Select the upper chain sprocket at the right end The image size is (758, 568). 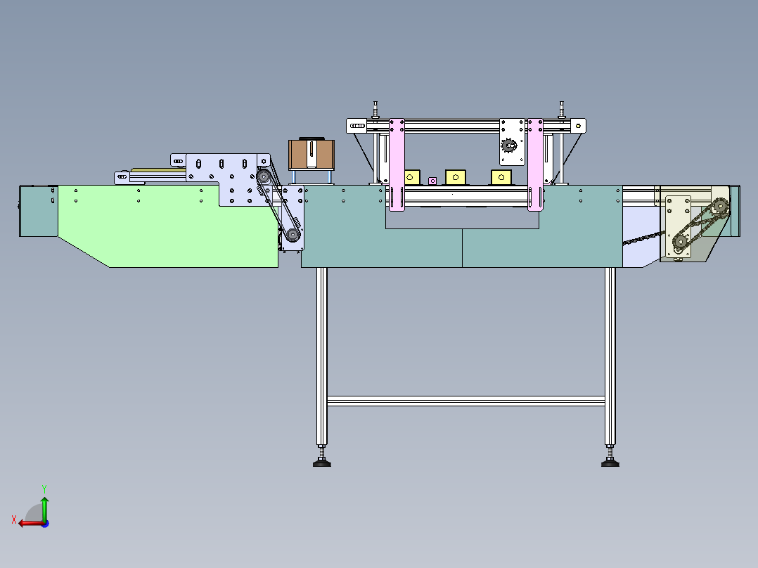(x=720, y=207)
